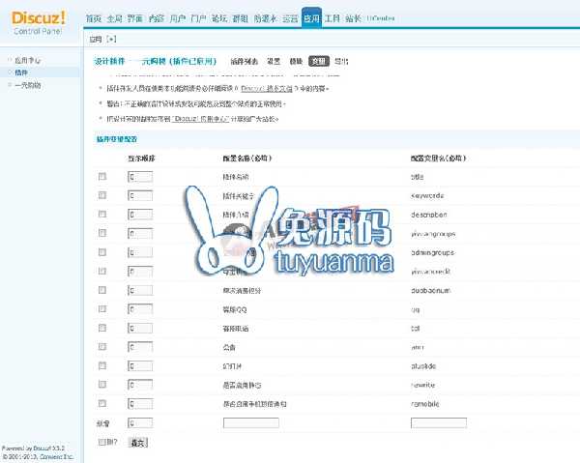Open the 工具 top navigation tab
The height and width of the screenshot is (463, 580).
pyautogui.click(x=333, y=18)
